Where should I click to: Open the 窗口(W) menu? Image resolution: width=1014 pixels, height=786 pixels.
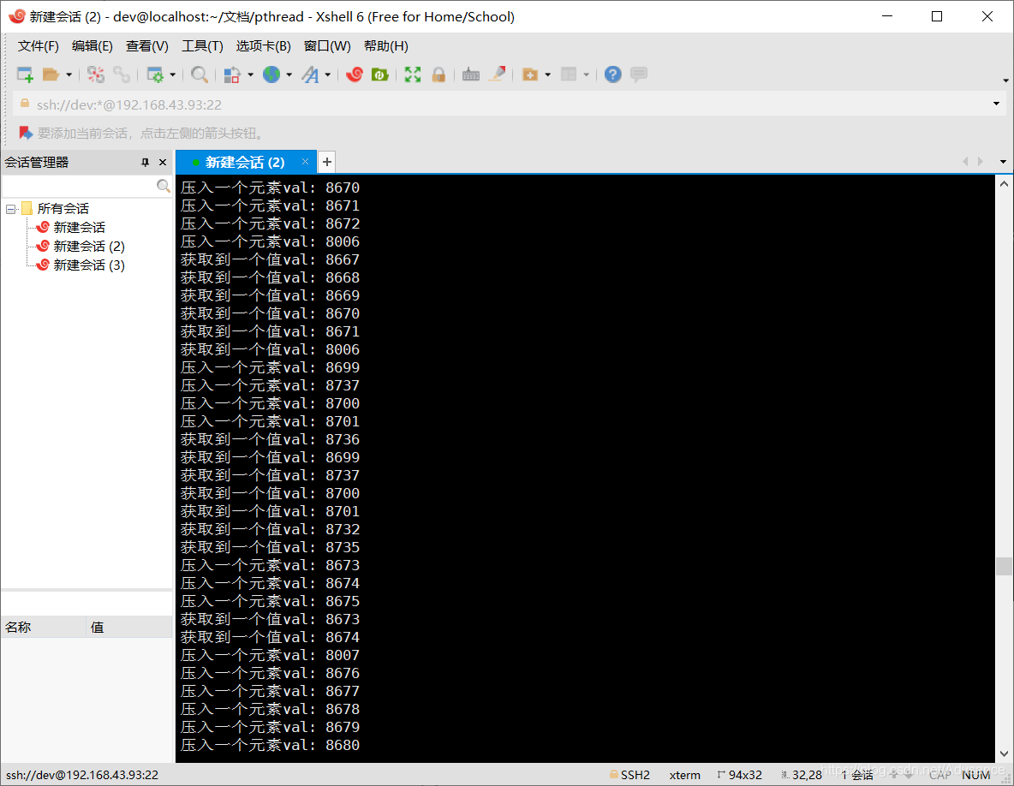pyautogui.click(x=327, y=46)
